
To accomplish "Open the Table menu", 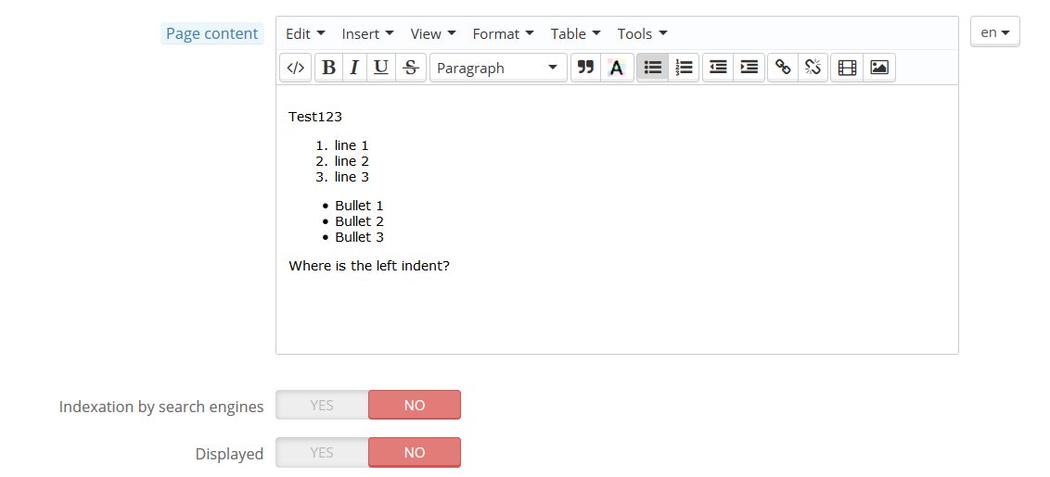I will point(575,33).
